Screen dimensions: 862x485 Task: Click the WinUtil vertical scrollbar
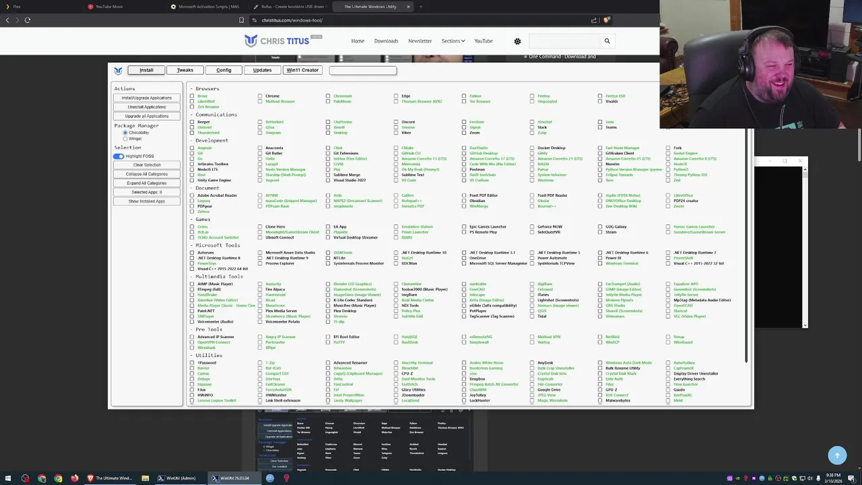746,246
